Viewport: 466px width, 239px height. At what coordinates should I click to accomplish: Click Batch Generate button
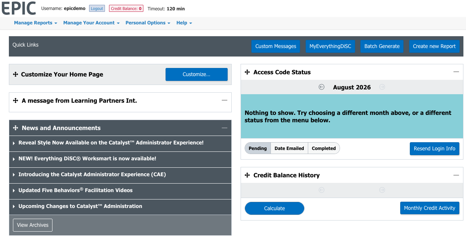point(382,47)
